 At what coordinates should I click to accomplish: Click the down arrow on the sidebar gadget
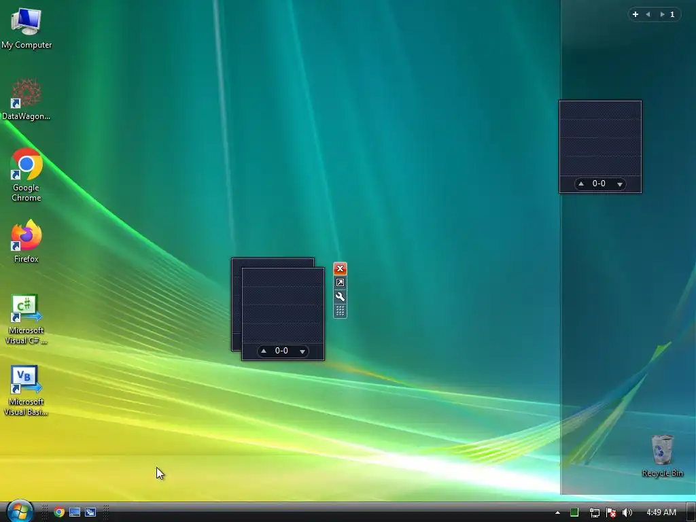click(620, 184)
